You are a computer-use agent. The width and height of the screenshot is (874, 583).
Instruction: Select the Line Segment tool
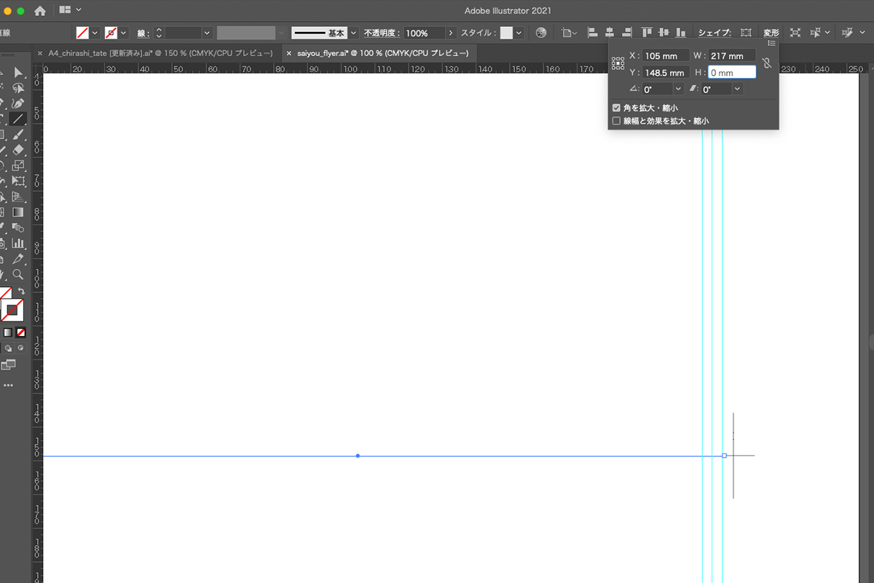18,119
